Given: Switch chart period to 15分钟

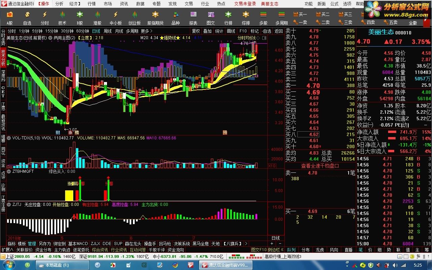Looking at the screenshot, I should pos(52,31).
